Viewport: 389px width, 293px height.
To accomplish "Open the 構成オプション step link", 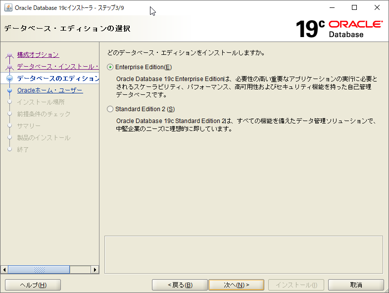I will point(38,55).
